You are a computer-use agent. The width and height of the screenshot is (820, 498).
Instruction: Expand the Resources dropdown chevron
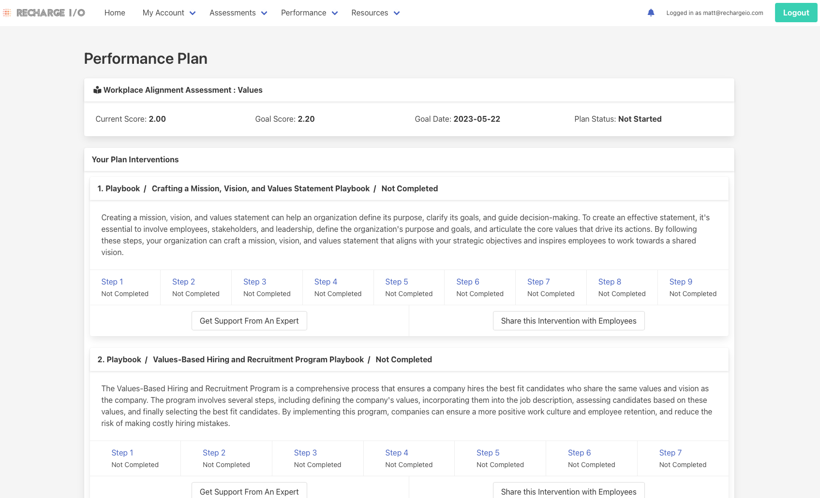coord(397,13)
